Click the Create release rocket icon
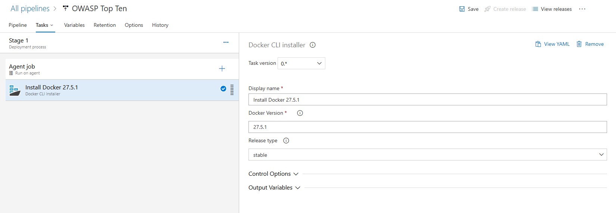616x213 pixels. tap(487, 9)
